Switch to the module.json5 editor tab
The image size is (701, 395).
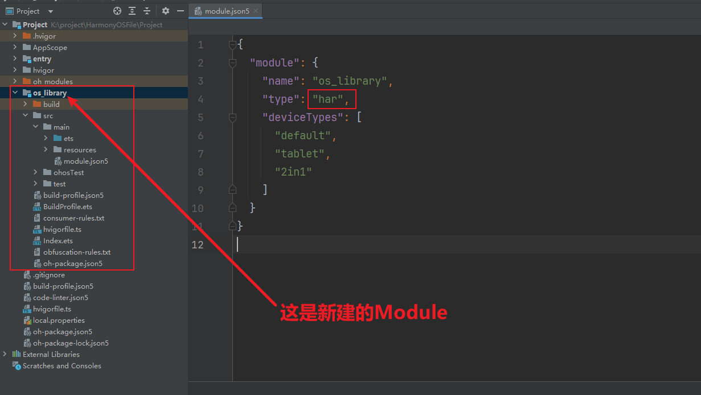226,11
